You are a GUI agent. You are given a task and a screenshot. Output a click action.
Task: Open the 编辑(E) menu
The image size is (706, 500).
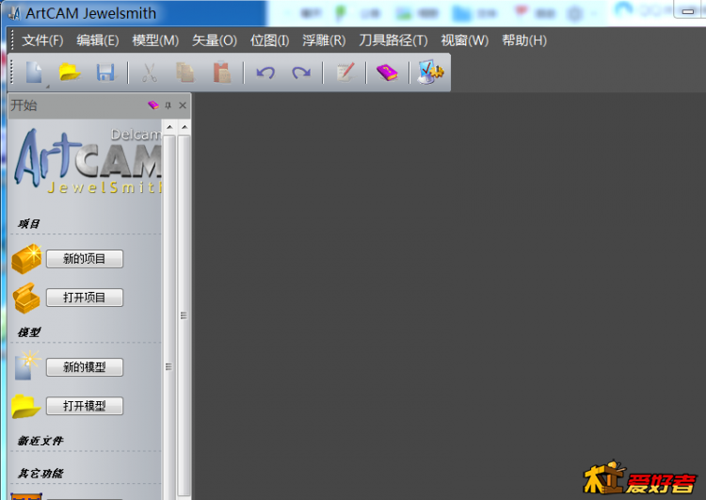point(98,40)
